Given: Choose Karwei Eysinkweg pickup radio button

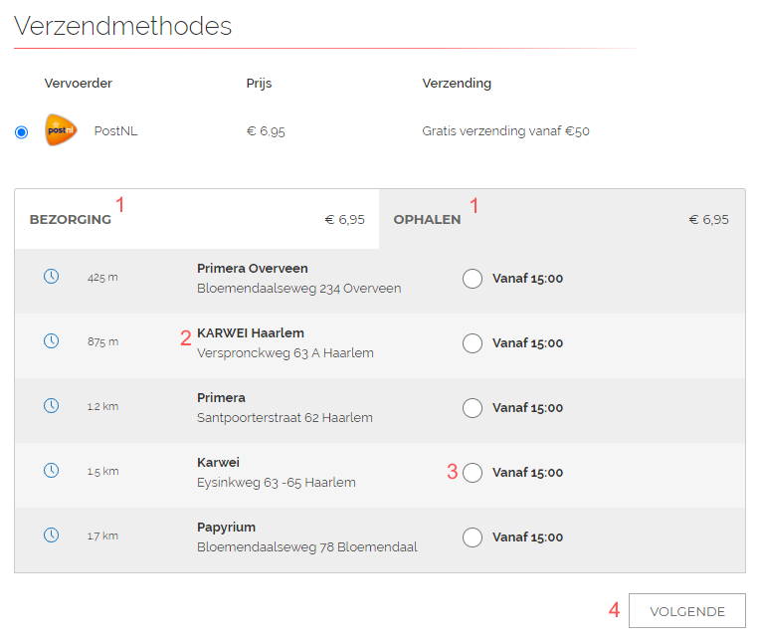Looking at the screenshot, I should click(x=473, y=473).
